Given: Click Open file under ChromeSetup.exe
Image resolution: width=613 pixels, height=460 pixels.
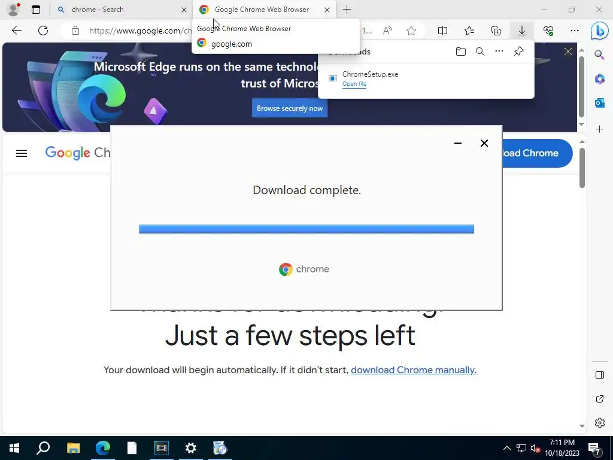Looking at the screenshot, I should (354, 84).
